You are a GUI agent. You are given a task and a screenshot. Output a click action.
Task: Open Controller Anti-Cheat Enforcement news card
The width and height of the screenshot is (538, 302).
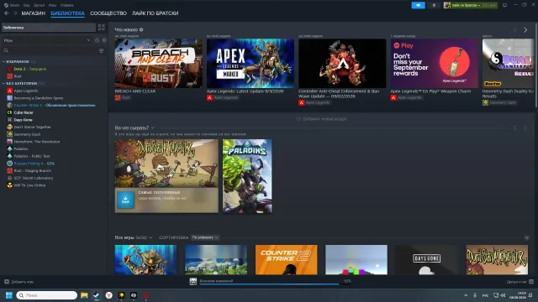tap(342, 64)
